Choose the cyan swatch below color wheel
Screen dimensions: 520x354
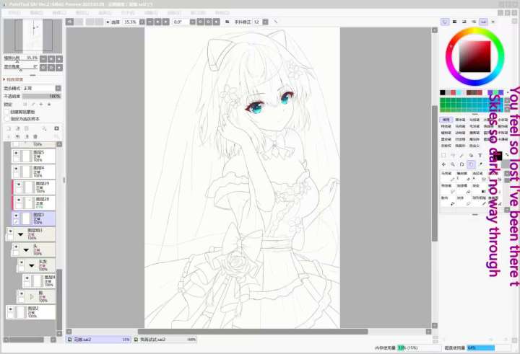[459, 92]
